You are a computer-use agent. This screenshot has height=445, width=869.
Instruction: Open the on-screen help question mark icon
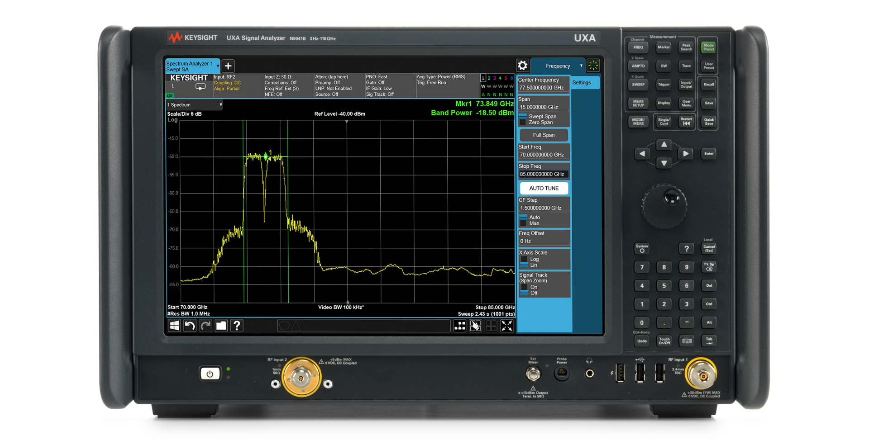[x=237, y=326]
